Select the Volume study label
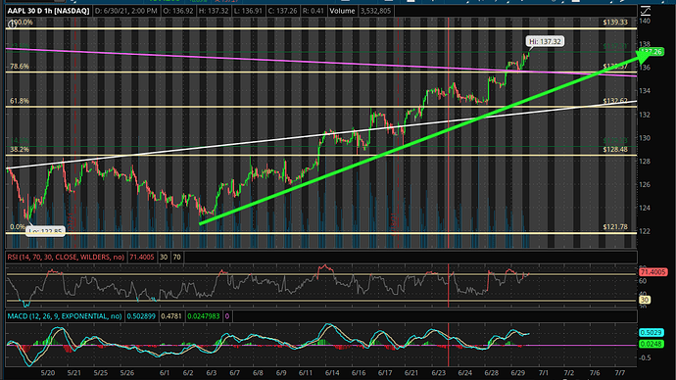Image resolution: width=676 pixels, height=380 pixels. point(342,11)
